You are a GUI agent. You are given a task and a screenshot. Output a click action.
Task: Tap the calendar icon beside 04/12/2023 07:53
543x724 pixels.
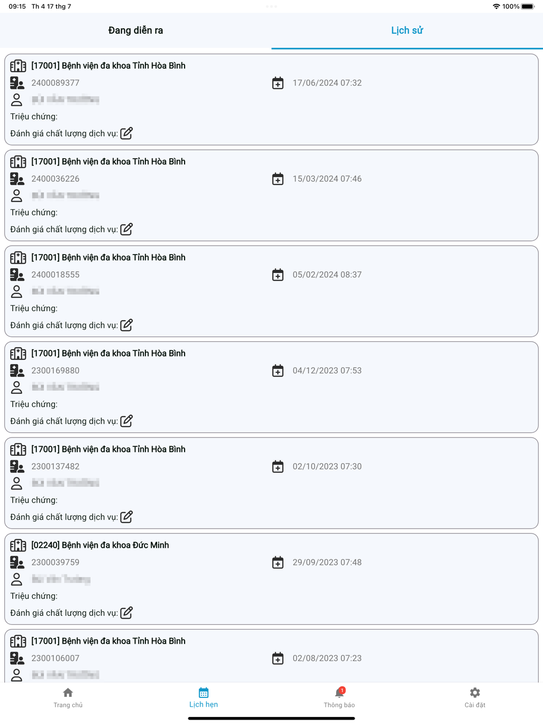click(277, 371)
